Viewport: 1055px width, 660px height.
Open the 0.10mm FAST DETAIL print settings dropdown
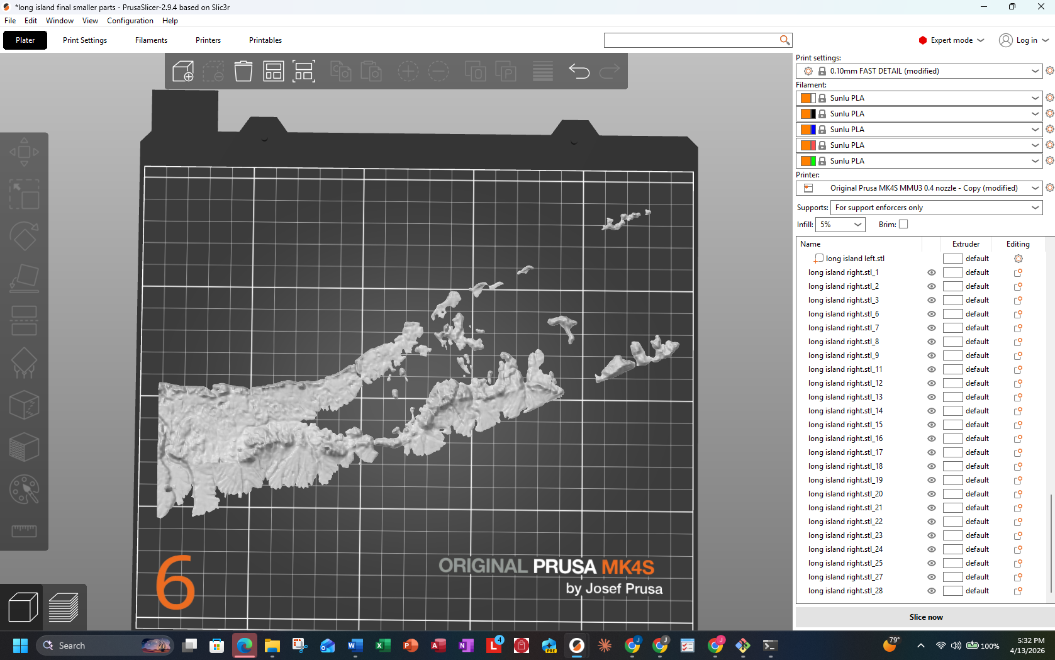[x=919, y=71]
